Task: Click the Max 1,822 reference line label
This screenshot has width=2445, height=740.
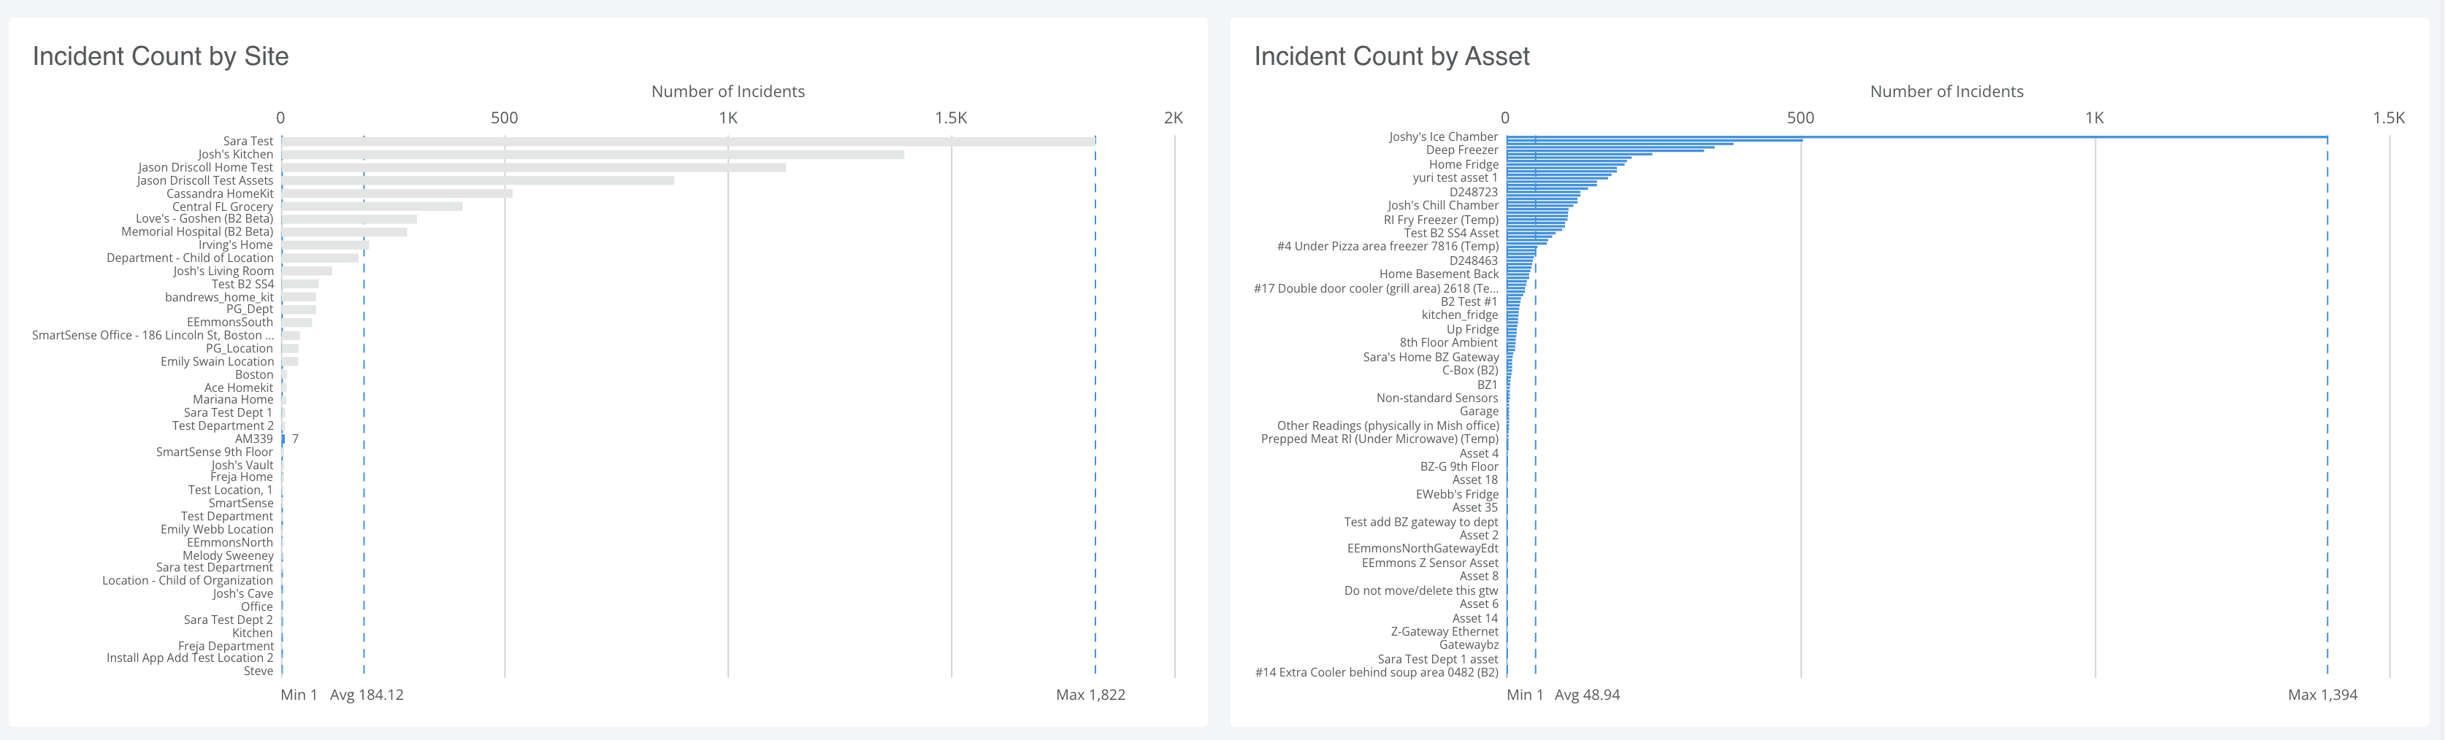Action: point(1090,695)
